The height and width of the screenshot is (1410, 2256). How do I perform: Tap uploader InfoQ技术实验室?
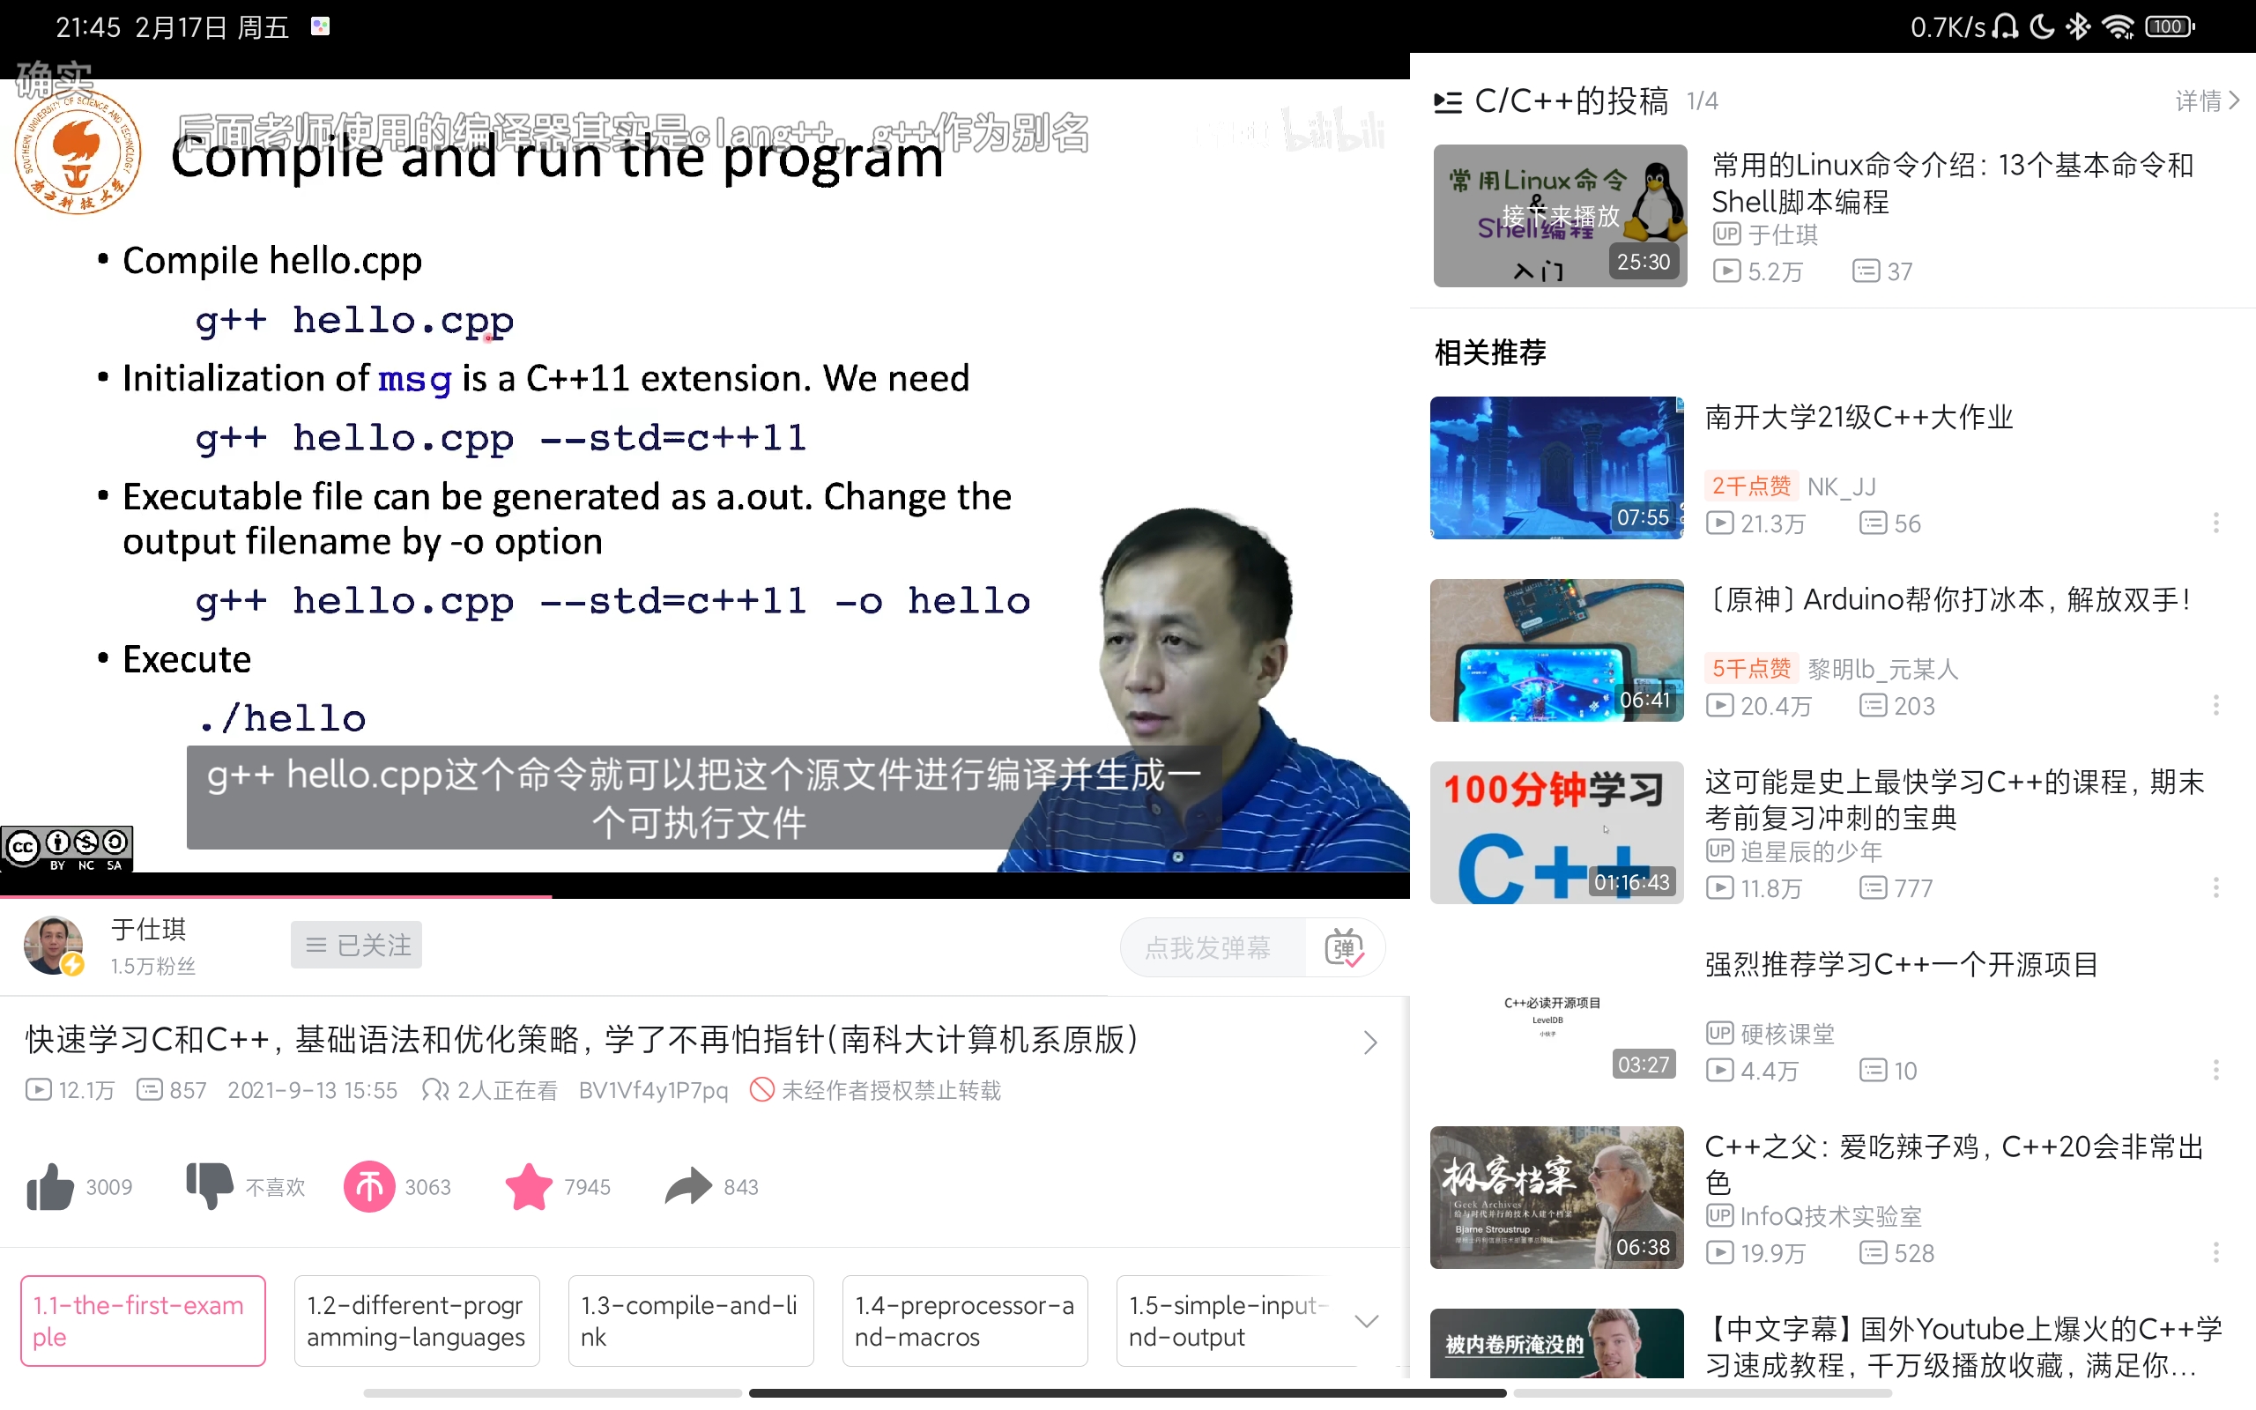1831,1216
